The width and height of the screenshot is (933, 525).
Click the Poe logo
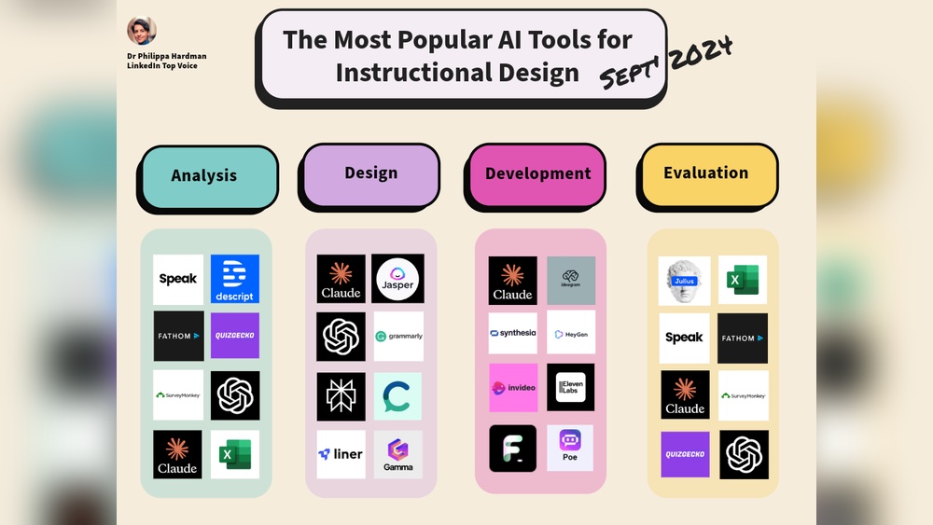(570, 449)
